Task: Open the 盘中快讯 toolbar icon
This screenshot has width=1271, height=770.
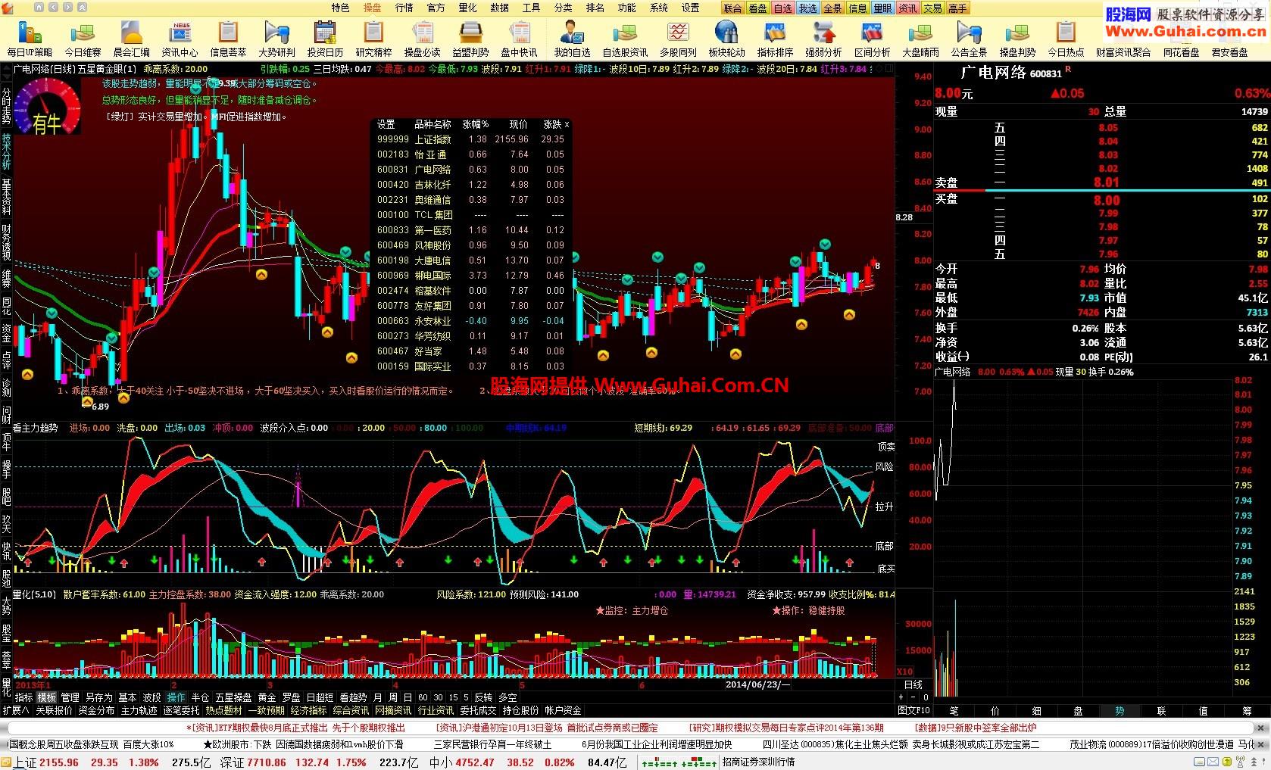Action: pos(519,39)
